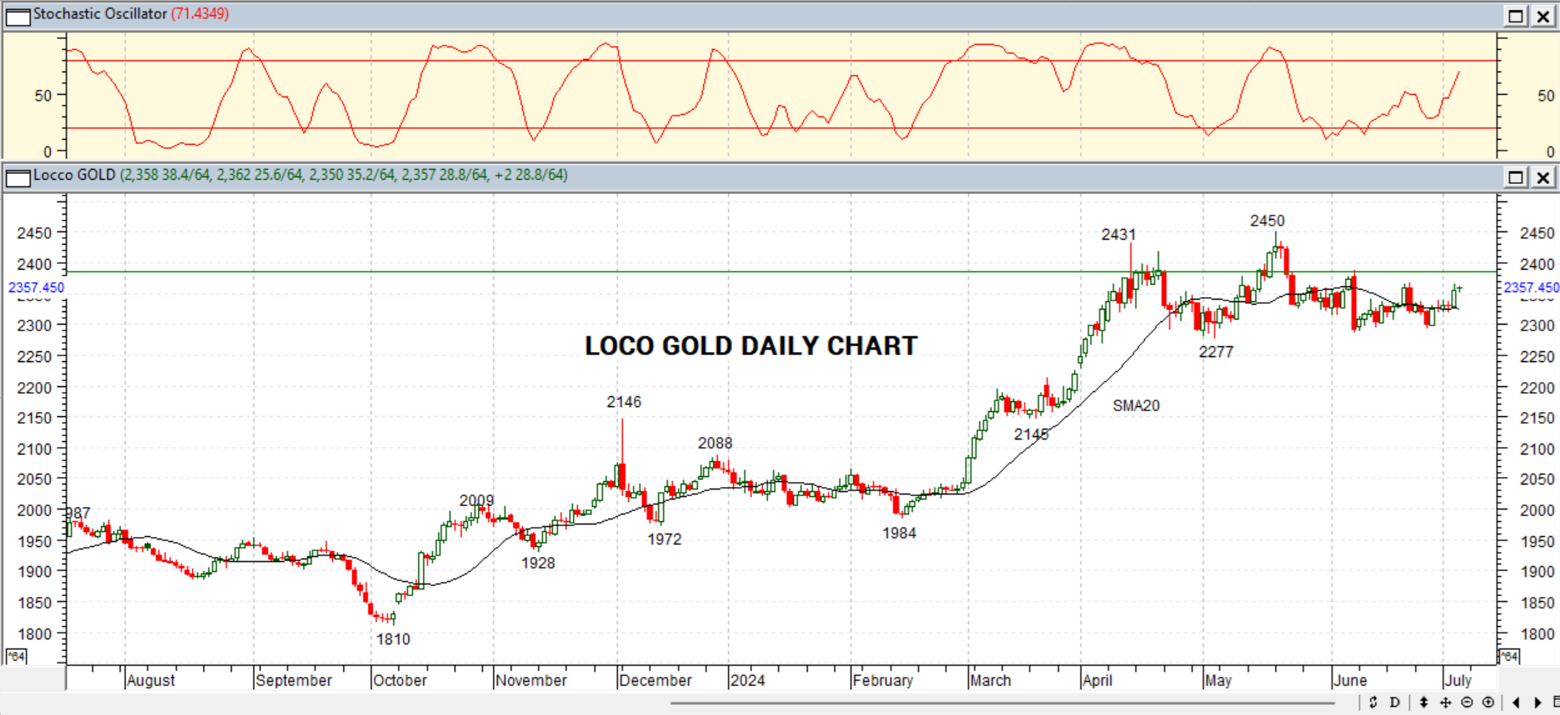Click the zoom out minus icon
Image resolution: width=1560 pixels, height=715 pixels.
coord(1468,703)
